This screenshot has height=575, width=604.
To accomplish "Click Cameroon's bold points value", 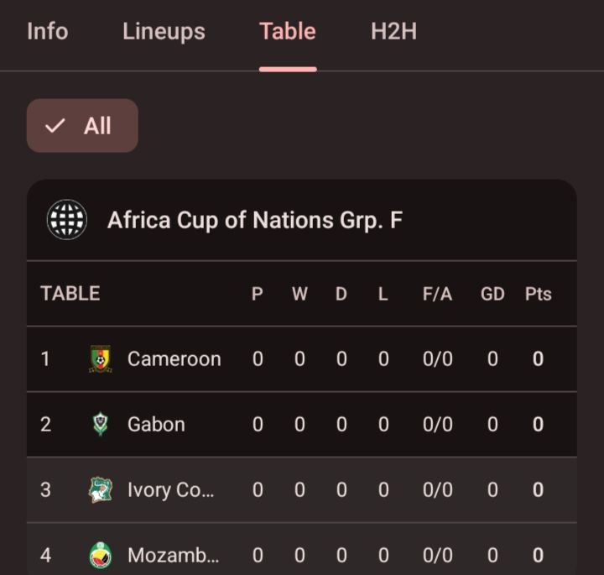I will pyautogui.click(x=539, y=359).
